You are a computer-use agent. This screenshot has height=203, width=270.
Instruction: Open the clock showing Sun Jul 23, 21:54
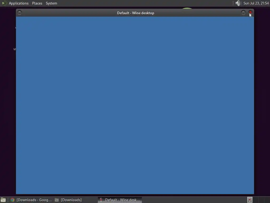coord(256,3)
